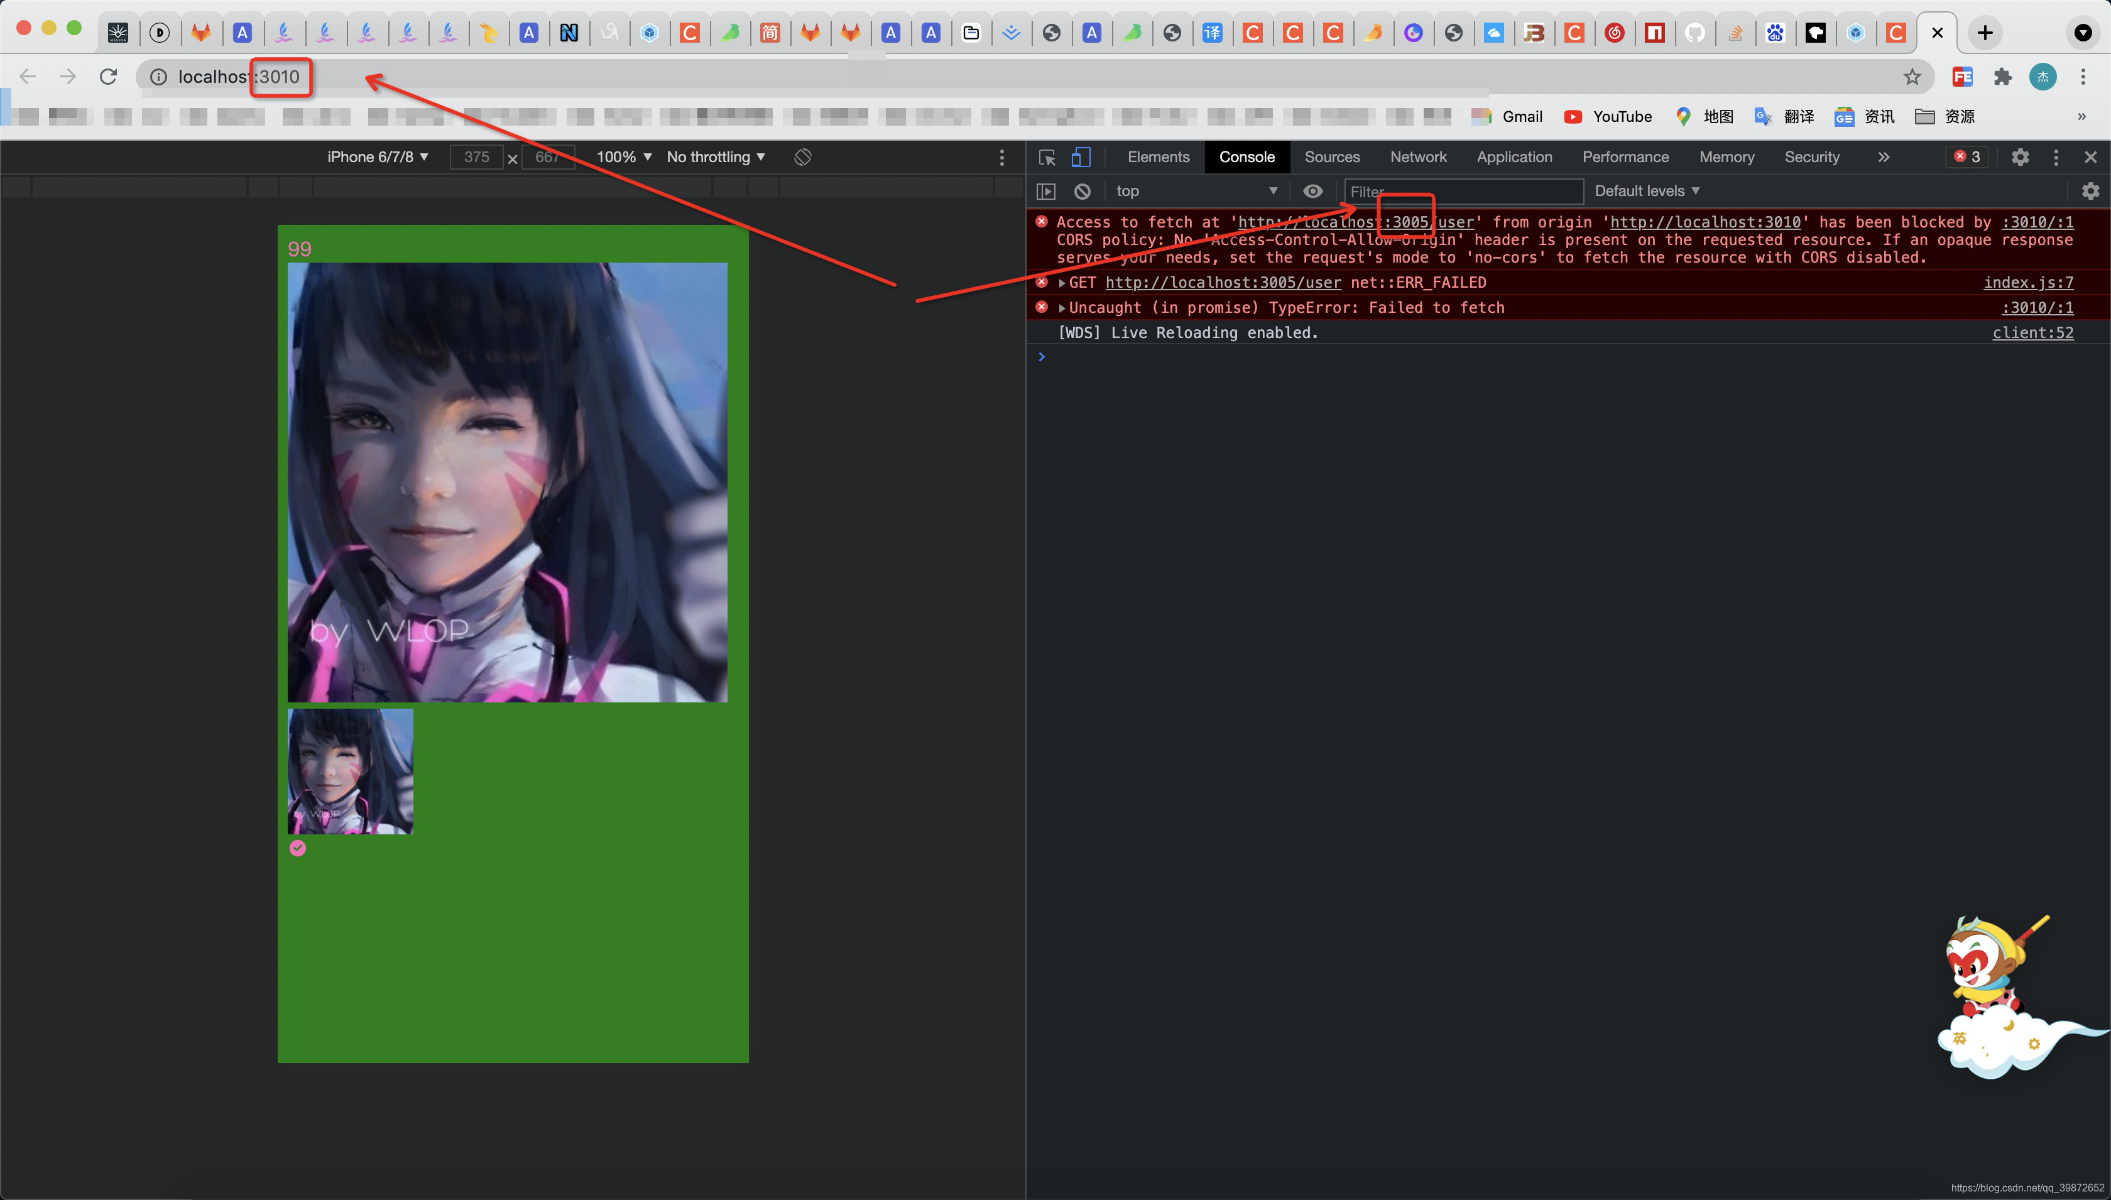2111x1200 pixels.
Task: Click the large portrait image
Action: point(507,482)
